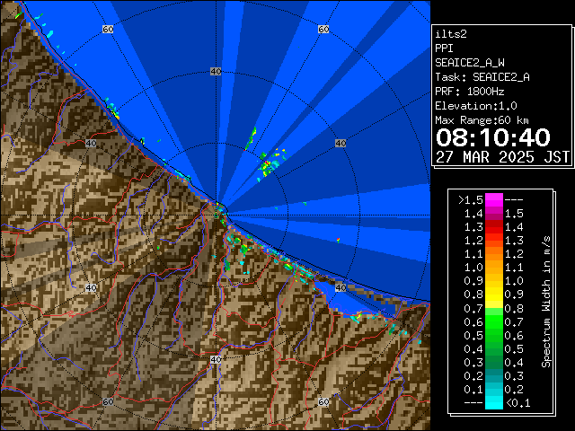Pick the orange 1.1–1.2 m/s swatch

click(x=494, y=254)
